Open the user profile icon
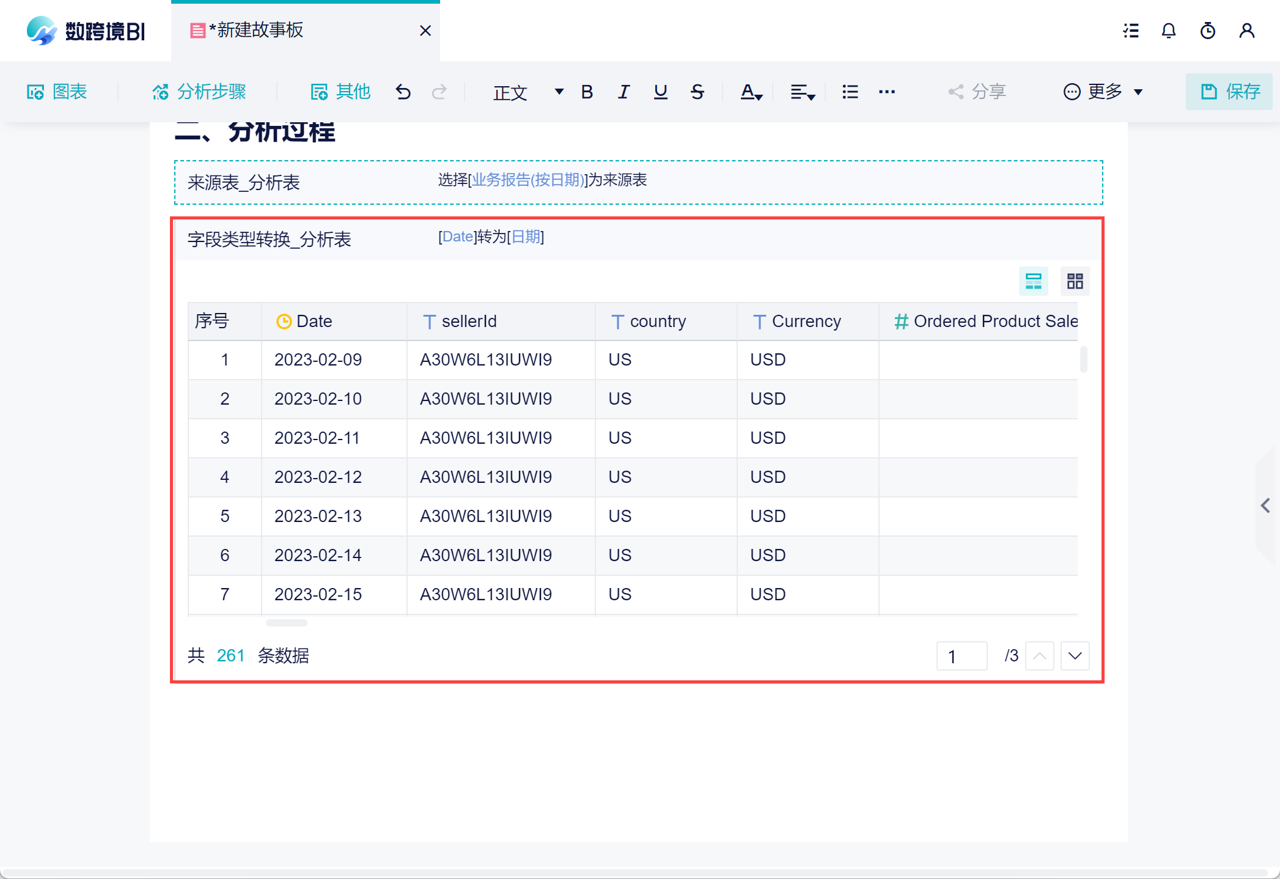This screenshot has width=1280, height=879. pyautogui.click(x=1246, y=31)
